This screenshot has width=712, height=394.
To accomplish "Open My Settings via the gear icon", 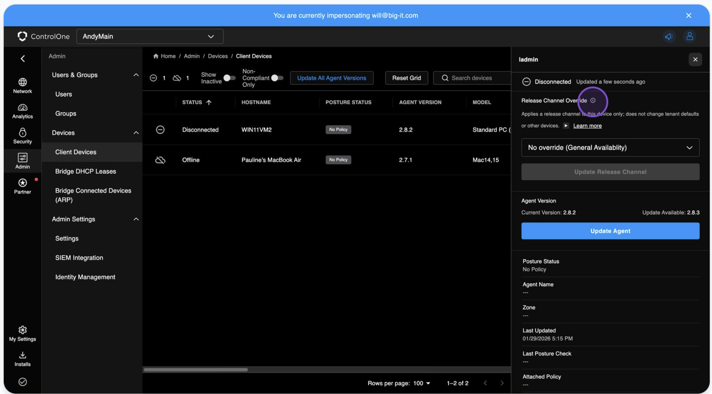I will [22, 330].
